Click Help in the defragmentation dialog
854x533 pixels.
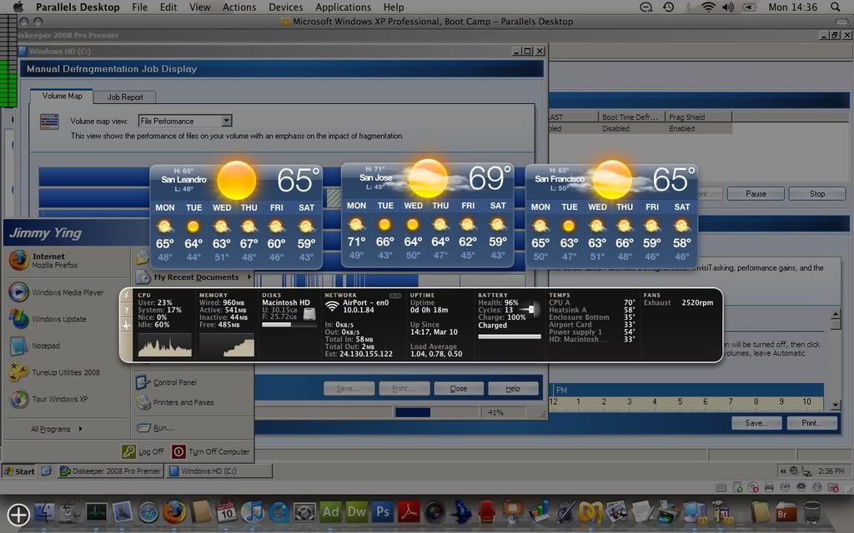[513, 388]
